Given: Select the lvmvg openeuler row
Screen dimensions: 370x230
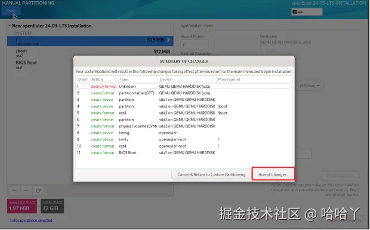Looking at the screenshot, I should (184, 133).
